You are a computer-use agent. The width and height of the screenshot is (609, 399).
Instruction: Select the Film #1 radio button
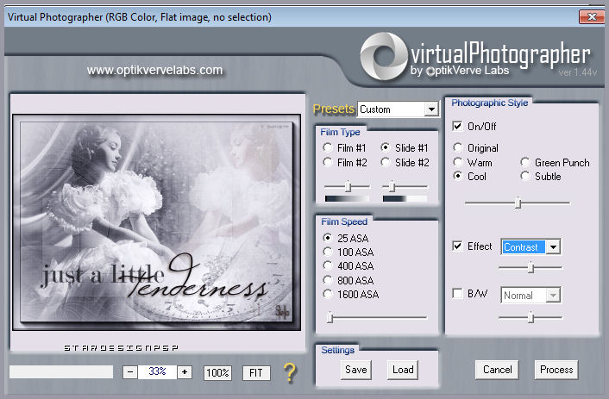coord(328,147)
